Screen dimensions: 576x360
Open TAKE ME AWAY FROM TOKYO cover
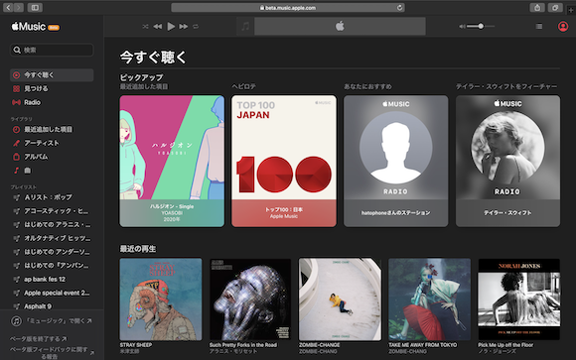pos(429,300)
